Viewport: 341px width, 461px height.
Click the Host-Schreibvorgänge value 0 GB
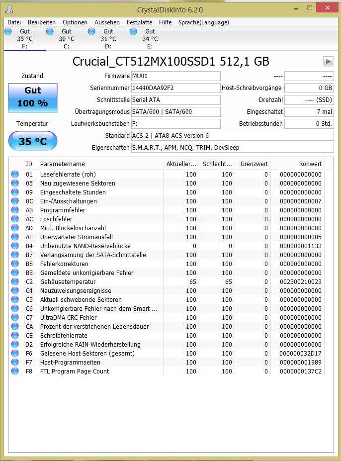click(309, 88)
